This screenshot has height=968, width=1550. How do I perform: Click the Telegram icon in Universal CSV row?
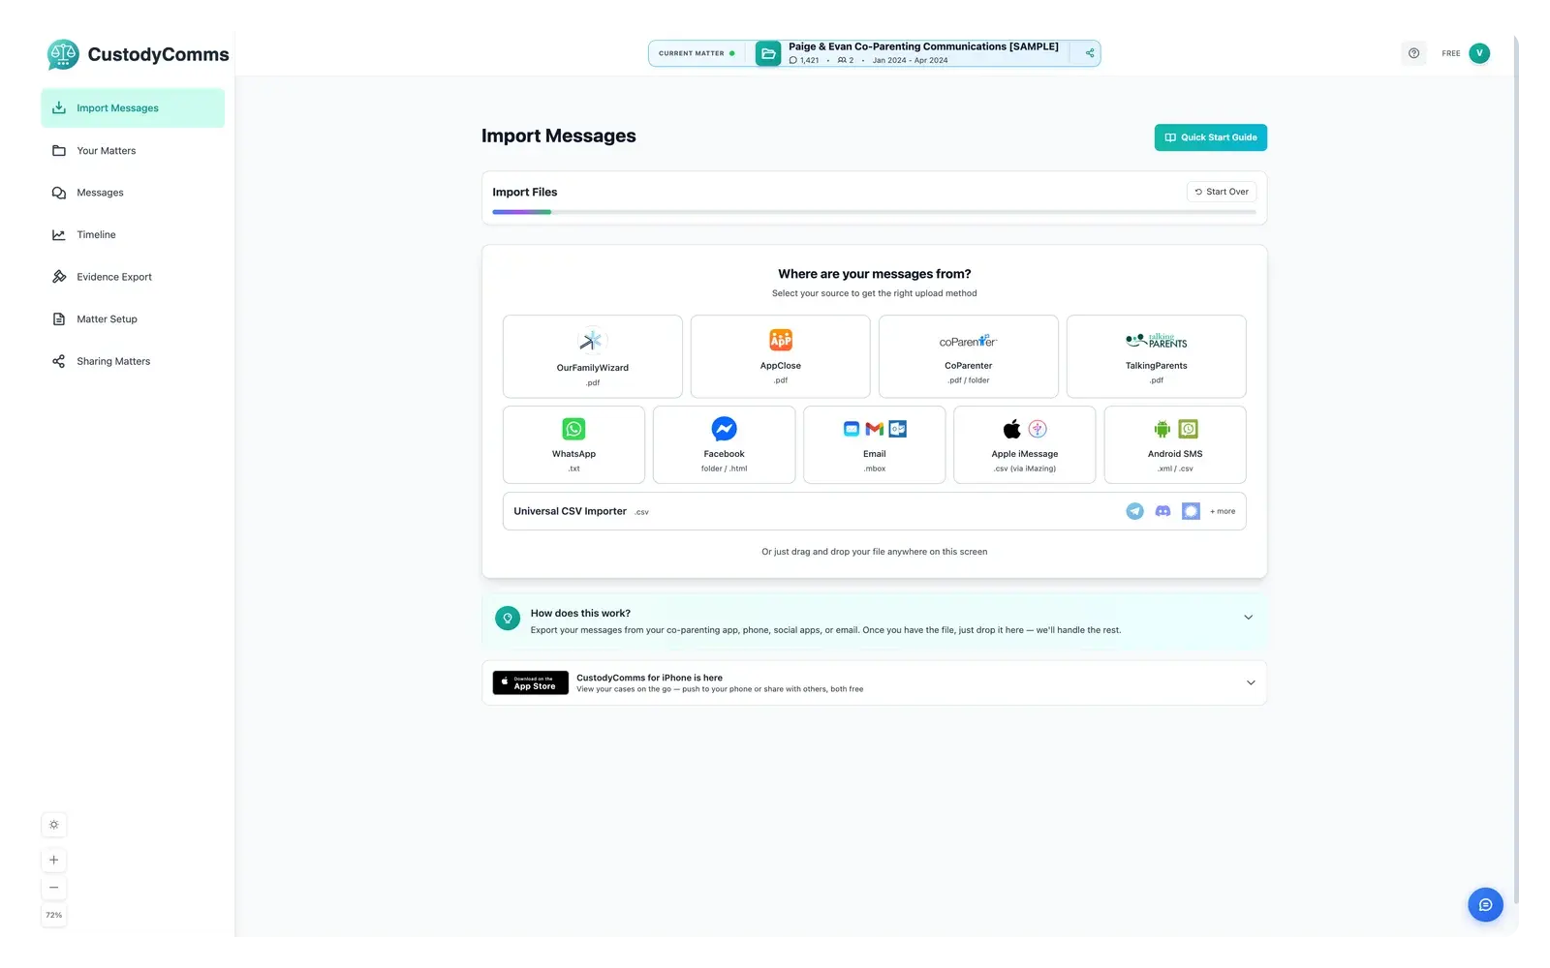(1135, 511)
